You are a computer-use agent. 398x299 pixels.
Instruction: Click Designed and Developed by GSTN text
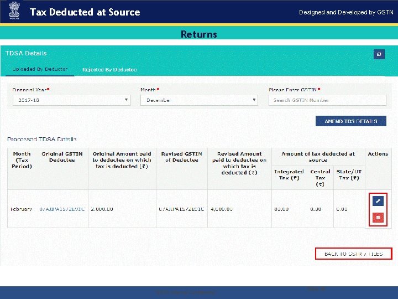click(346, 12)
